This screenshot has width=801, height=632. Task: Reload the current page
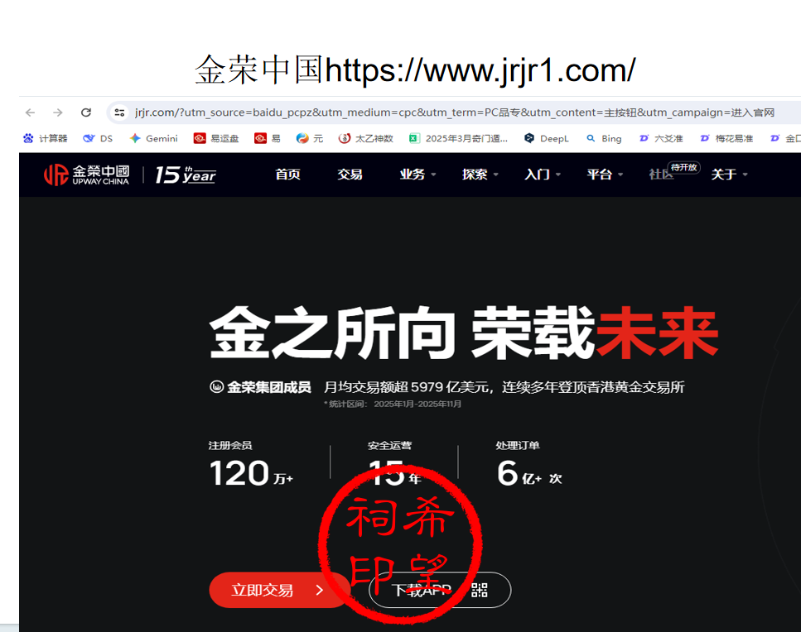pyautogui.click(x=85, y=113)
